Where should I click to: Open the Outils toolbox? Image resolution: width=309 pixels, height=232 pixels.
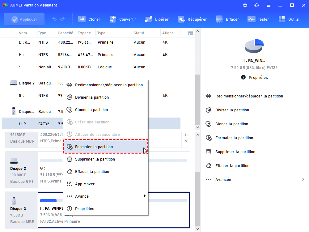click(282, 19)
